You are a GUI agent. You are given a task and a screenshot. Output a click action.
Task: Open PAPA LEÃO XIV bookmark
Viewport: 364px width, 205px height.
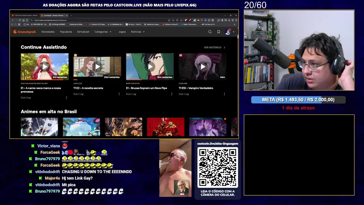tap(39, 24)
